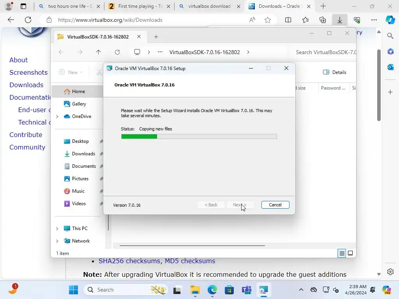Image resolution: width=399 pixels, height=299 pixels.
Task: Click the Edge address bar URL
Action: coord(110,20)
